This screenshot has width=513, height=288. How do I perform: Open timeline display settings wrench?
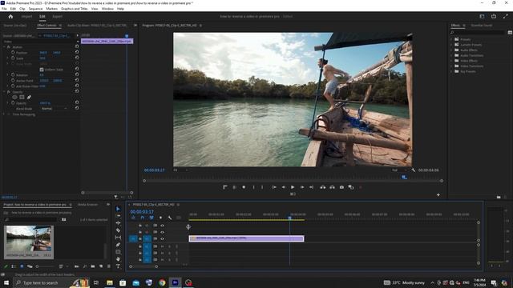(170, 218)
